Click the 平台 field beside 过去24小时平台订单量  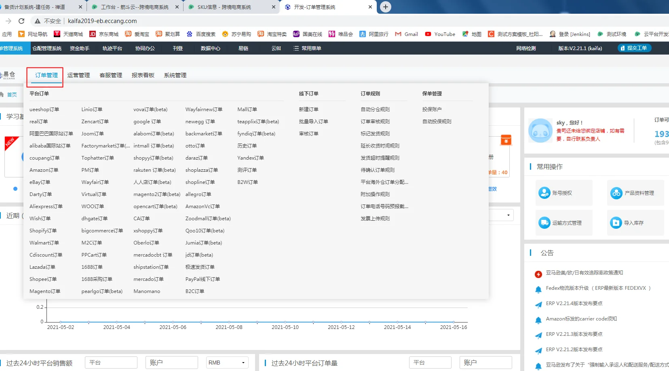(x=430, y=363)
